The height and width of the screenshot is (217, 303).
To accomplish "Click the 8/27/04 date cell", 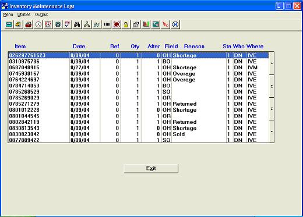I will (x=80, y=67).
